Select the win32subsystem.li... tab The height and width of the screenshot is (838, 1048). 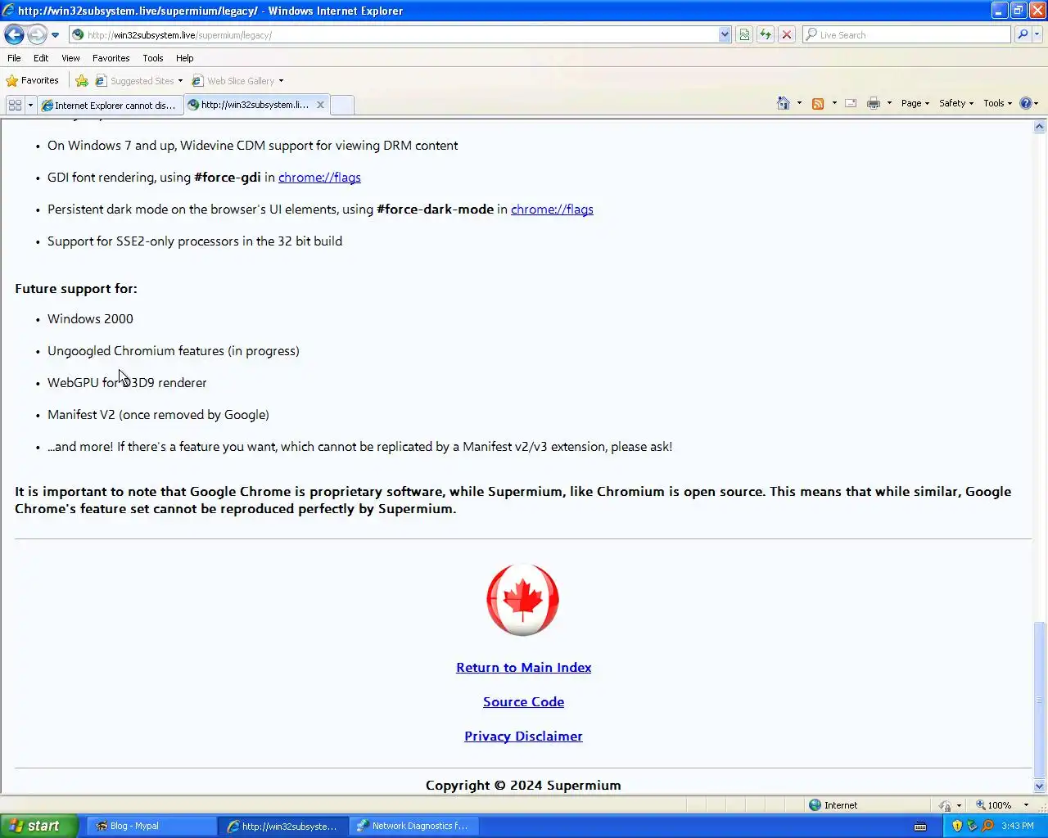250,105
